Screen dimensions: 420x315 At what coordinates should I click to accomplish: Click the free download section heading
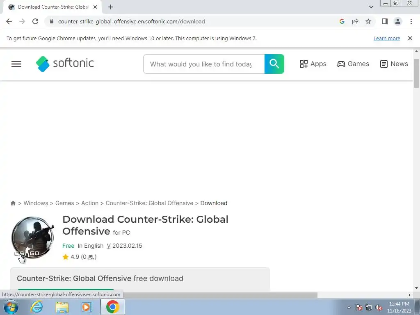click(100, 278)
